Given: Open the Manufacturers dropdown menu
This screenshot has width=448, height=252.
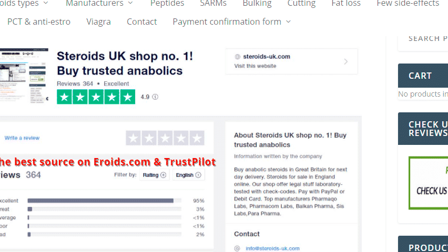Looking at the screenshot, I should click(99, 4).
